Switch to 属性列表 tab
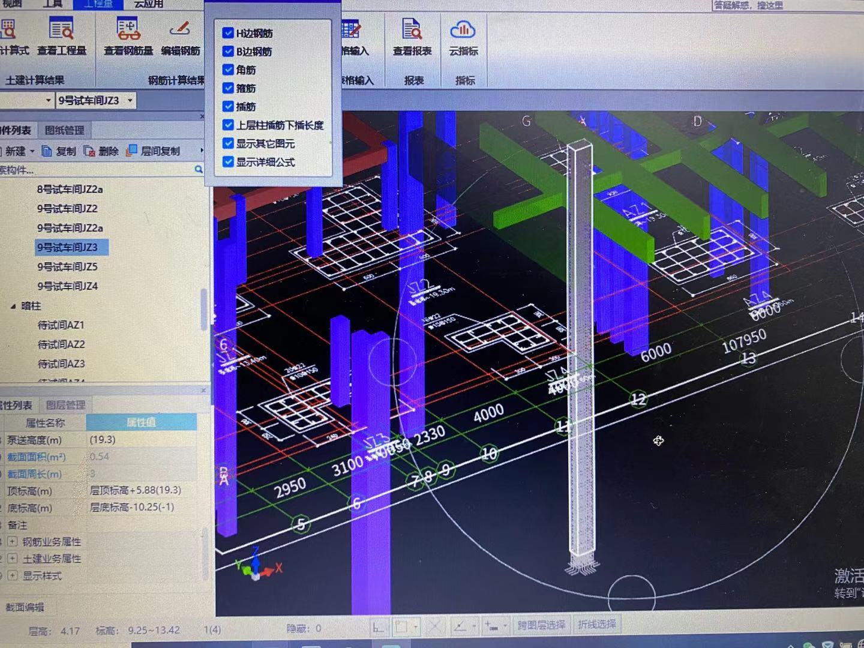Viewport: 864px width, 648px height. click(16, 405)
